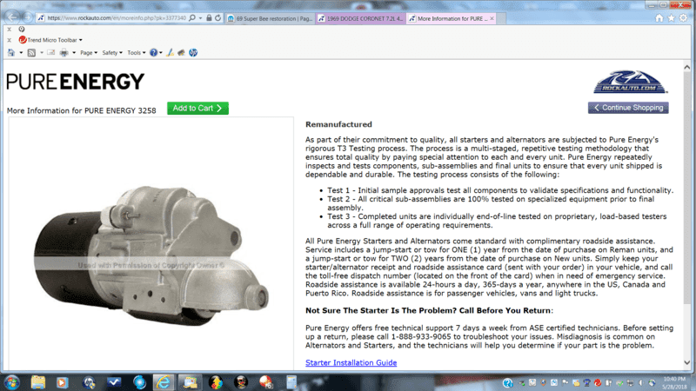Open the Page menu

pyautogui.click(x=89, y=53)
